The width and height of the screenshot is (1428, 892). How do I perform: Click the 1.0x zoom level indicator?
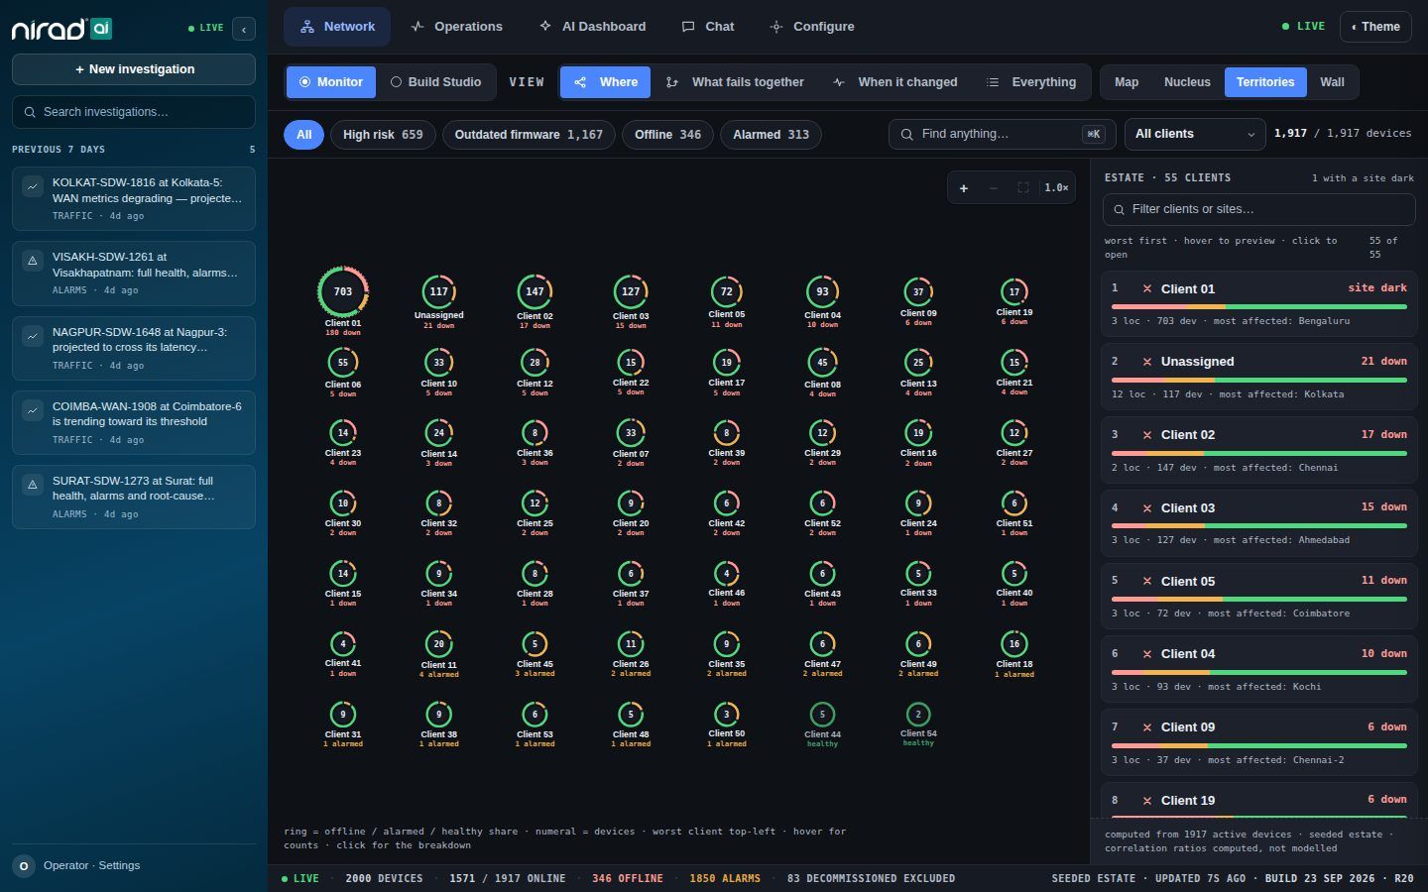(x=1056, y=187)
